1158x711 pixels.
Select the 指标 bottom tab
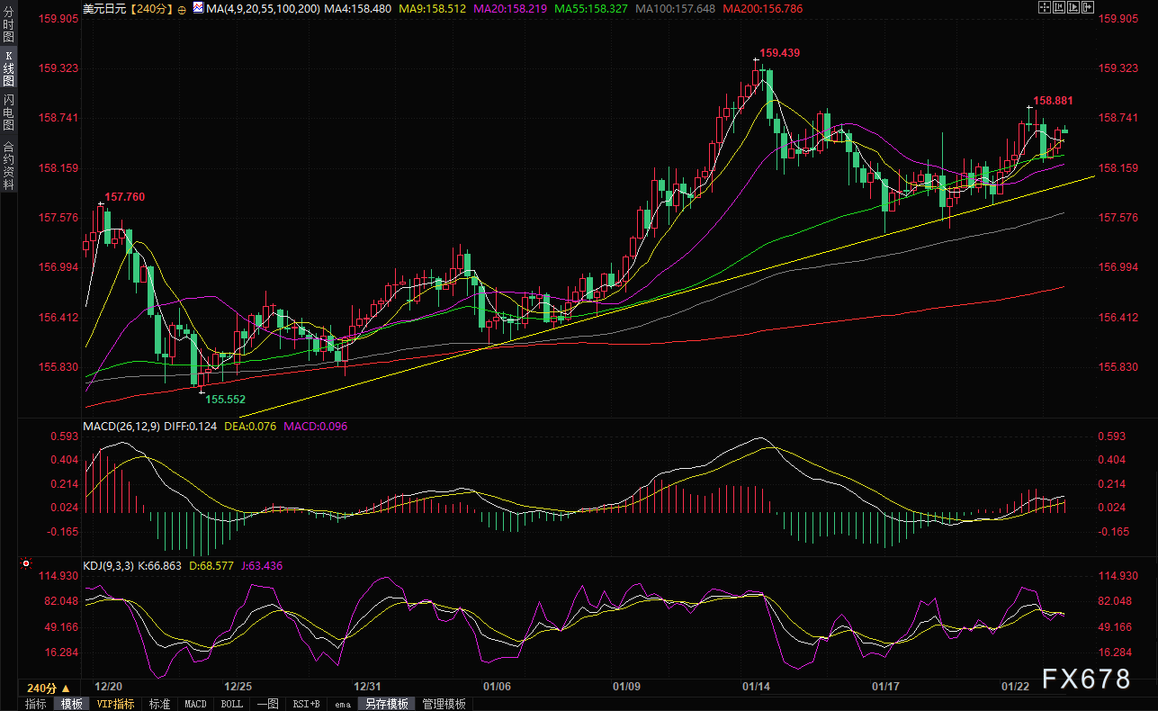[x=36, y=704]
